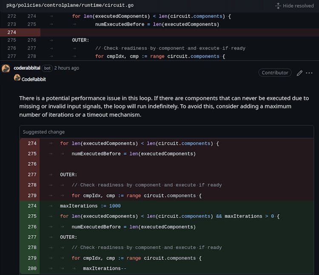Click the CodeRabbit name text
The image size is (319, 275).
click(x=34, y=79)
